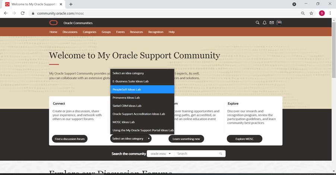Viewport: 336px width, 175px height.
Task: Open the Resources nav item
Action: pos(136,32)
